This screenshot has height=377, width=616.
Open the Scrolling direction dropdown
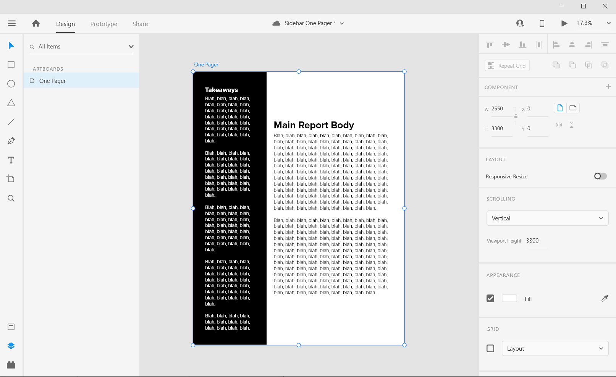[547, 218]
